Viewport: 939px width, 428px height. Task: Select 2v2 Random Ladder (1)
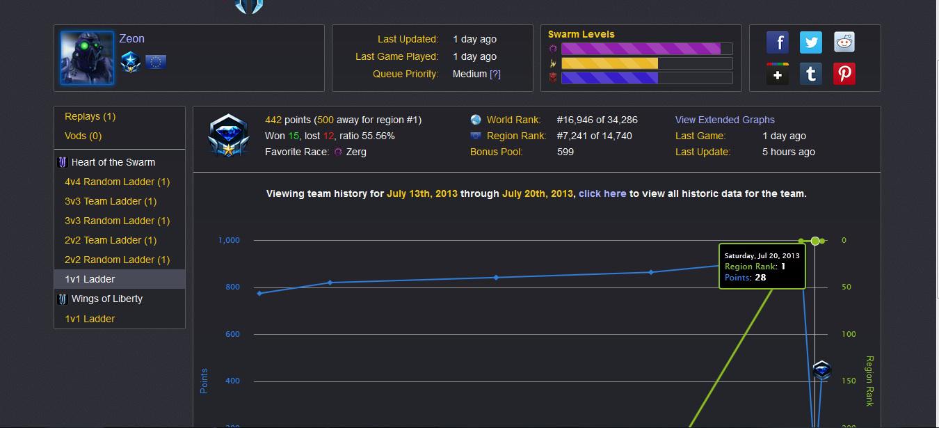click(118, 260)
